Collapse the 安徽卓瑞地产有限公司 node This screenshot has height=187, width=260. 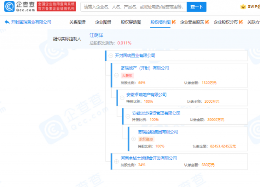tap(122, 98)
